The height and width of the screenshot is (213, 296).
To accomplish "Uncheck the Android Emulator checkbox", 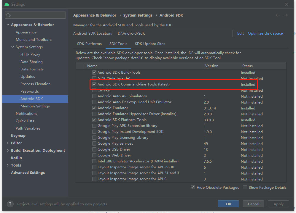I will pyautogui.click(x=94, y=108).
